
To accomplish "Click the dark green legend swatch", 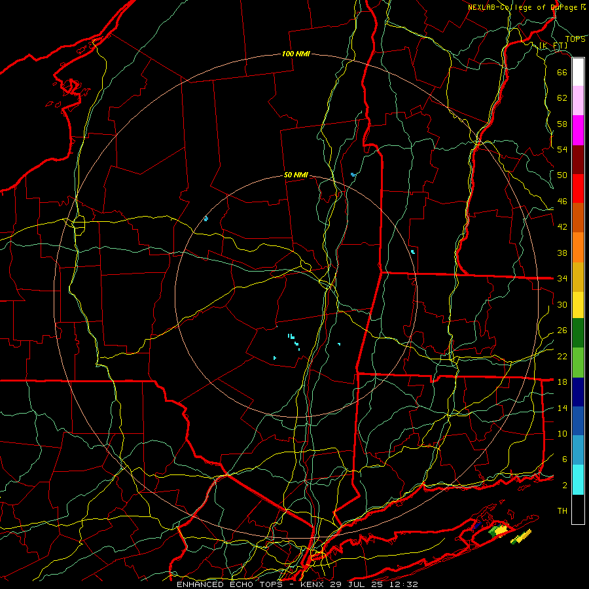I will [x=578, y=333].
